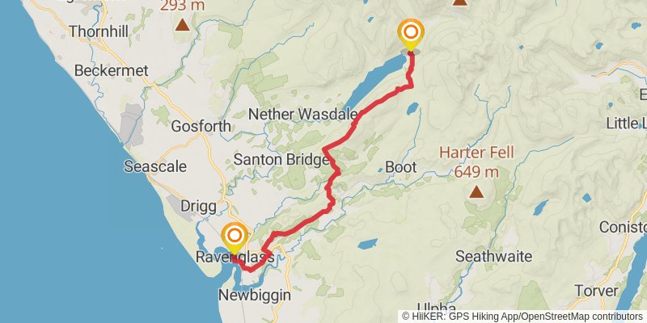
Task: Click the Boot village label
Action: (x=400, y=167)
